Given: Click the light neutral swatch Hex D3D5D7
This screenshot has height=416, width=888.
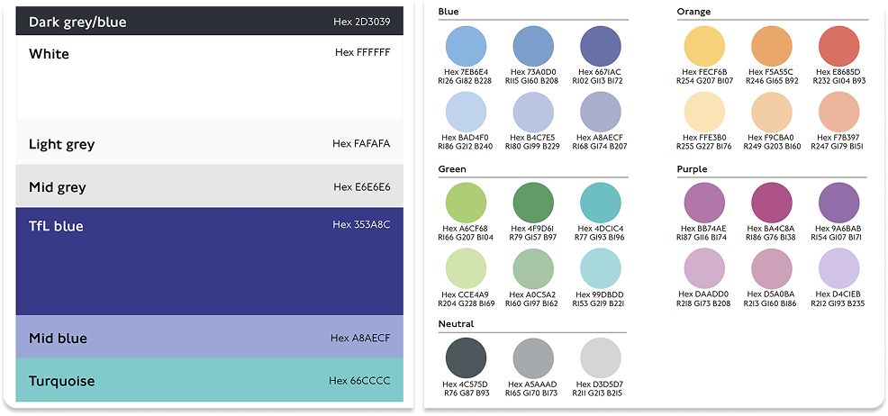Looking at the screenshot, I should 602,357.
